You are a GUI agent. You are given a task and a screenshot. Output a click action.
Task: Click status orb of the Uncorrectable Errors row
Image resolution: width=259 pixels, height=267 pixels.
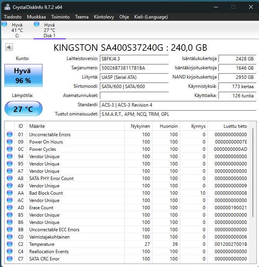[10, 134]
